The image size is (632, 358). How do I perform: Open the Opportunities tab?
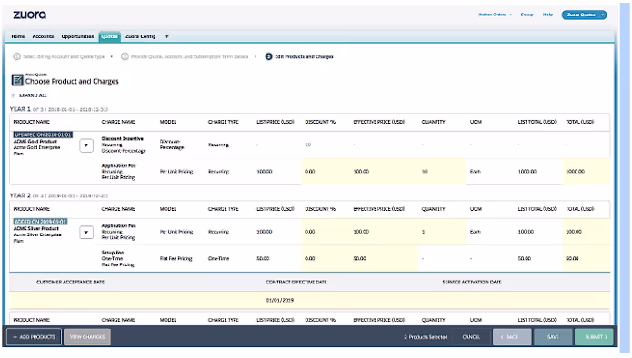tap(77, 36)
